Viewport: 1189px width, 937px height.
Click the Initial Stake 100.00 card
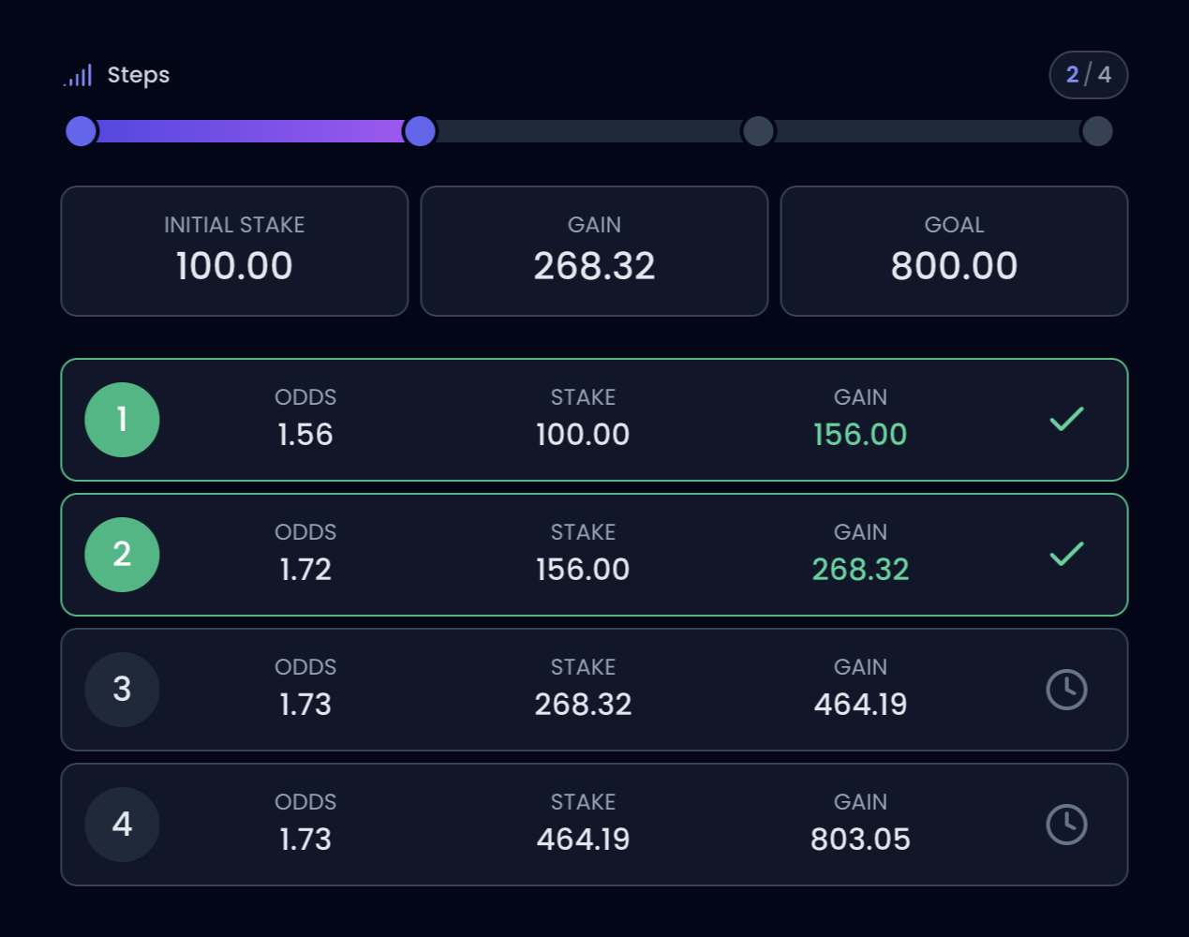[x=234, y=251]
